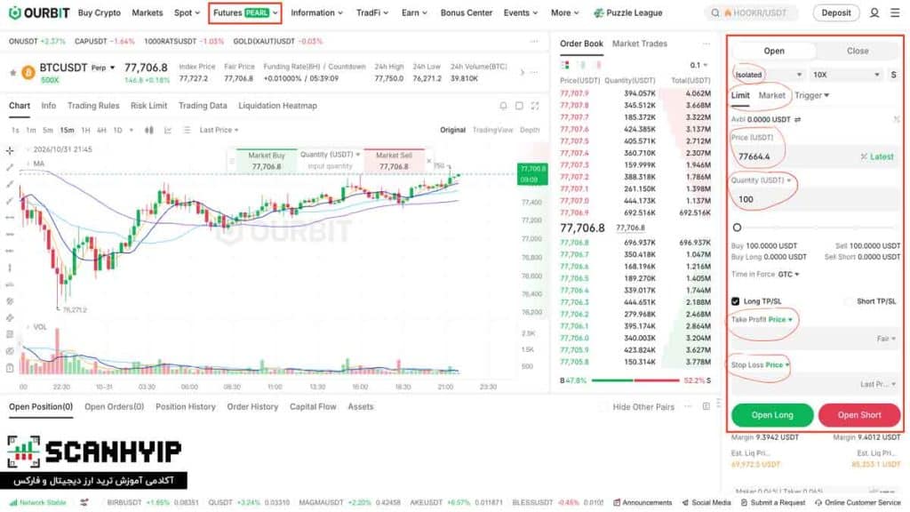Click the chart layout square icon
Viewport: 910px width, 512px height.
[519, 106]
